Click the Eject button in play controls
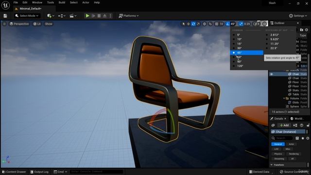 105,16
